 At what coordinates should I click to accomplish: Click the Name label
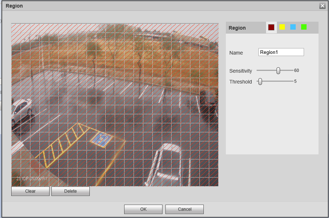point(236,53)
